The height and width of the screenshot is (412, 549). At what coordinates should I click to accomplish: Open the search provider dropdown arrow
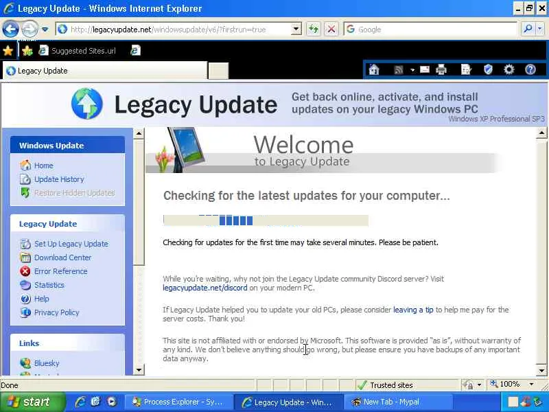[x=540, y=30]
